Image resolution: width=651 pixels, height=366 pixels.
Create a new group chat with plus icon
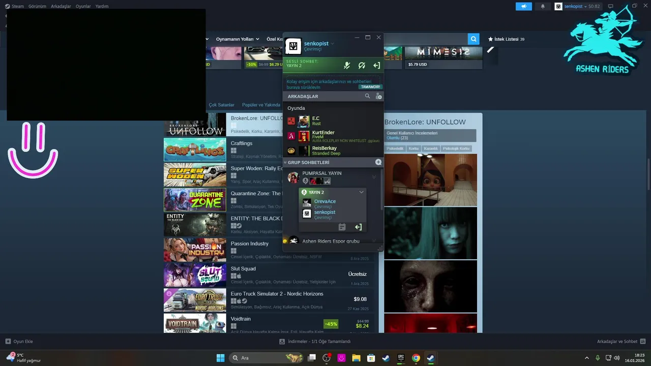click(x=378, y=162)
